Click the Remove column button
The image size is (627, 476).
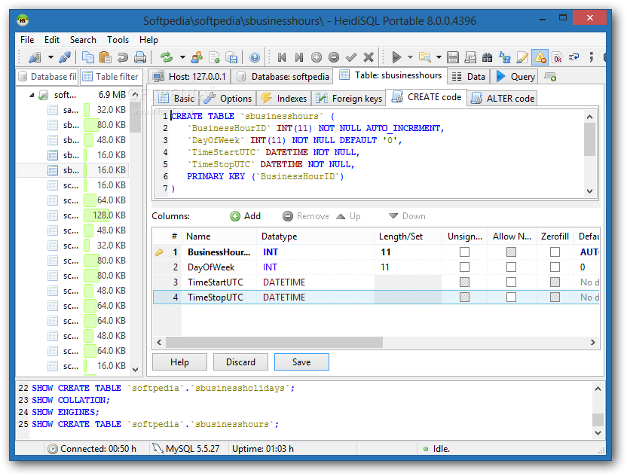pyautogui.click(x=305, y=216)
